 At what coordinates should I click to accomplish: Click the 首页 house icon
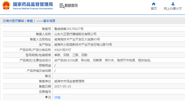pos(154,4)
